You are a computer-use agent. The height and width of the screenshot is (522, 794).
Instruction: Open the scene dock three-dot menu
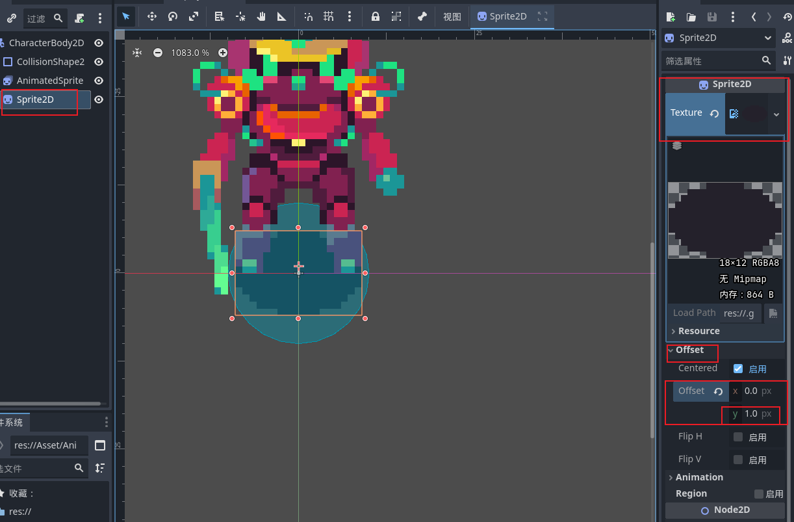99,18
